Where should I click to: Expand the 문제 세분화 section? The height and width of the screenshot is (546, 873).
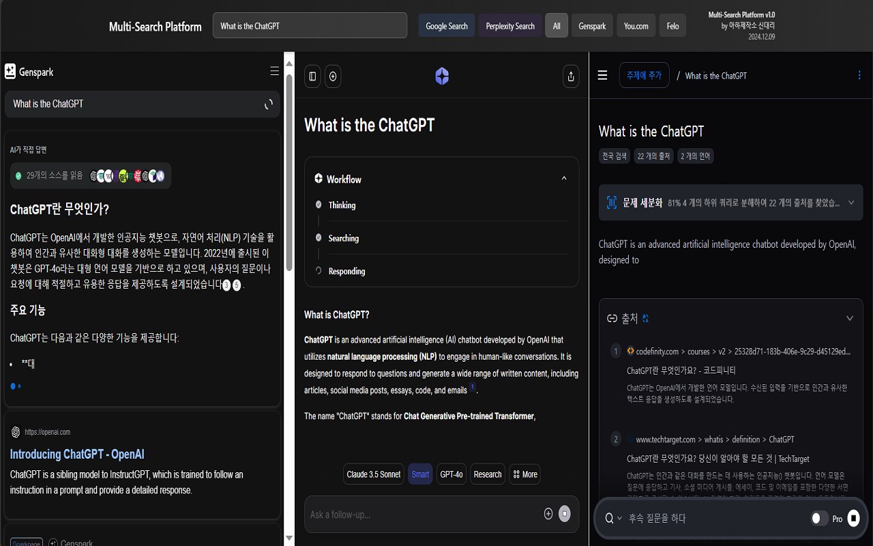(850, 203)
